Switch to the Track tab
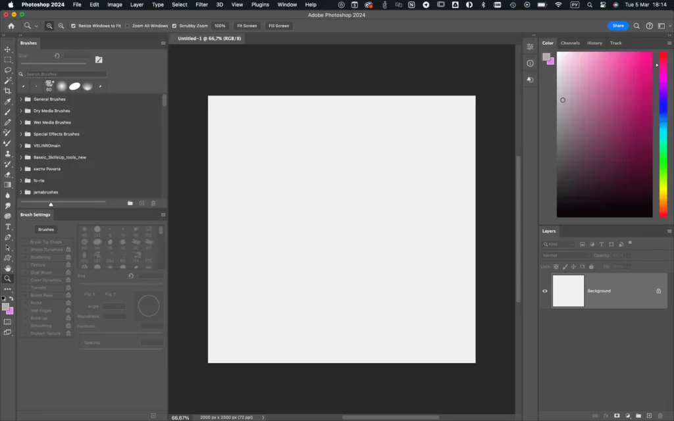This screenshot has height=421, width=674. coord(615,43)
